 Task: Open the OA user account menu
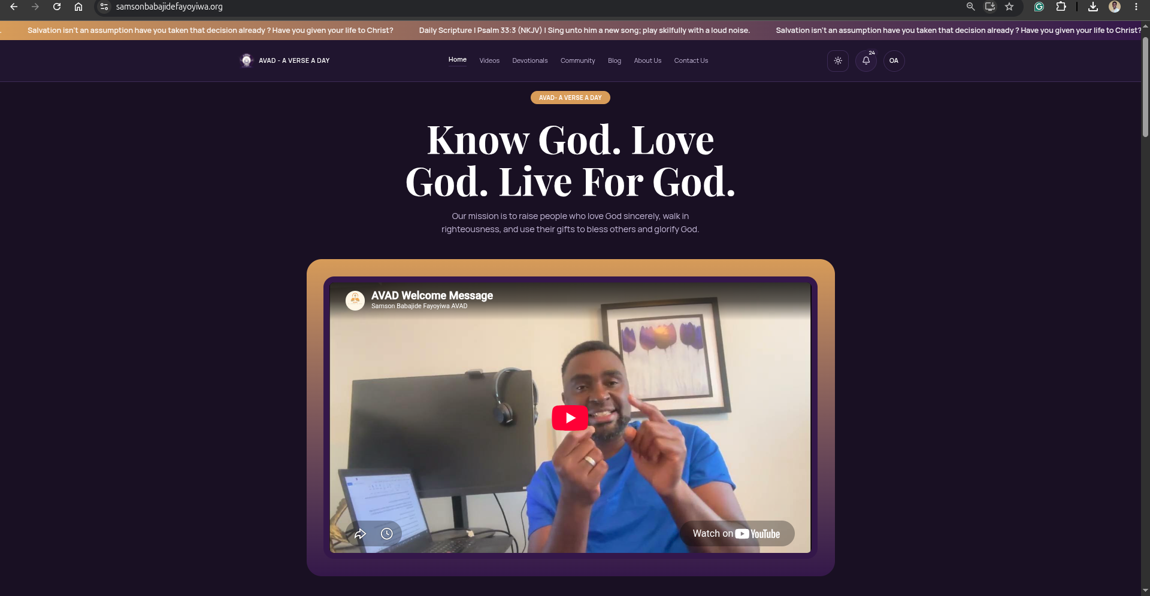tap(894, 60)
